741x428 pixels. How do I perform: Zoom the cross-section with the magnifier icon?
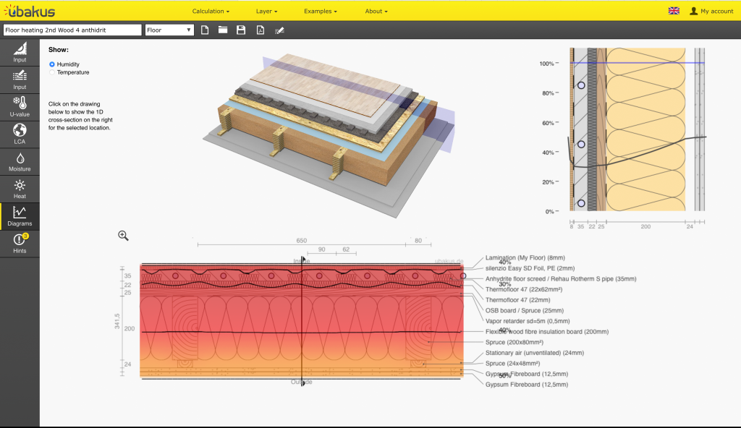(123, 235)
